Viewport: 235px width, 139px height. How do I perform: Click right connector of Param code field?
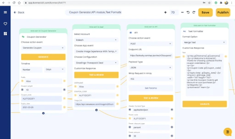(172, 118)
